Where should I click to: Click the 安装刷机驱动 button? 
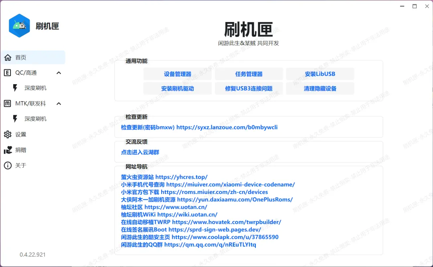click(x=178, y=89)
